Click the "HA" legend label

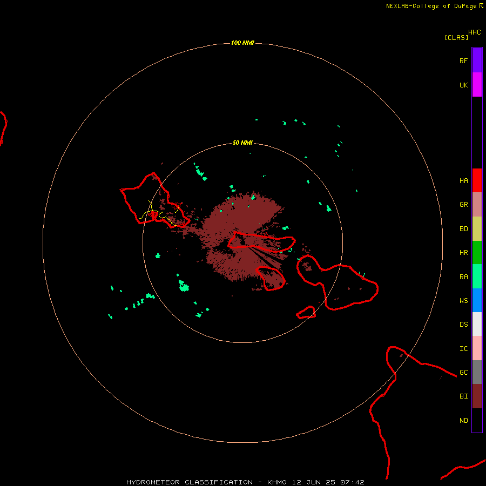coord(463,181)
